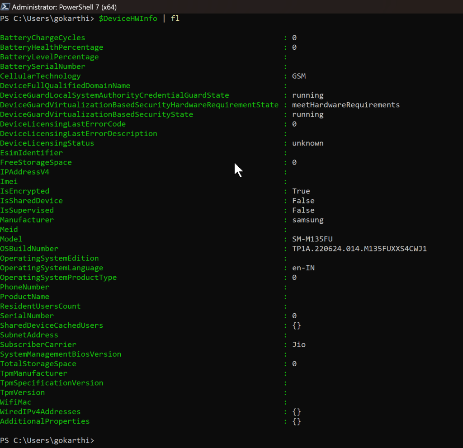Image resolution: width=463 pixels, height=448 pixels.
Task: Click the ProductName label
Action: tap(24, 297)
